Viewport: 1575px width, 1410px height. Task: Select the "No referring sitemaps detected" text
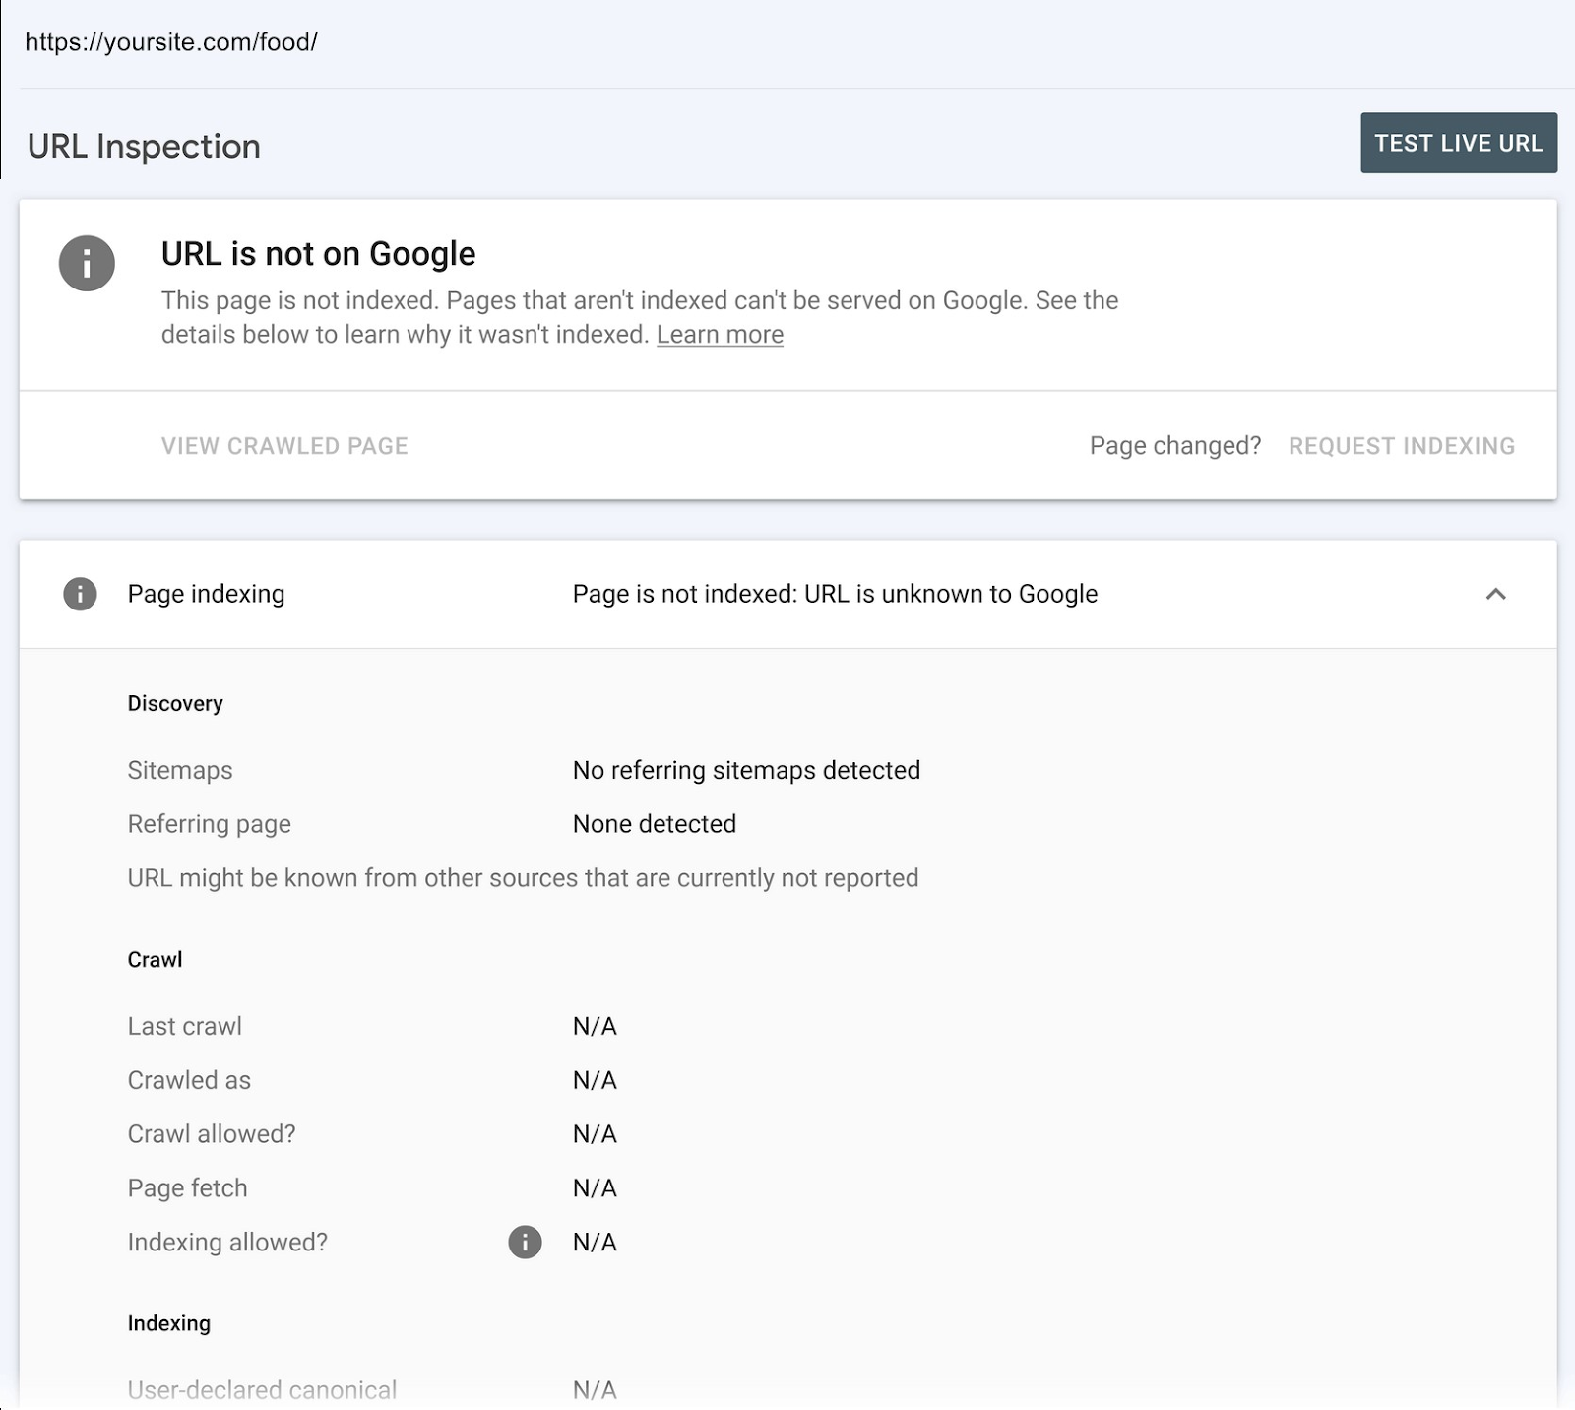(x=746, y=770)
